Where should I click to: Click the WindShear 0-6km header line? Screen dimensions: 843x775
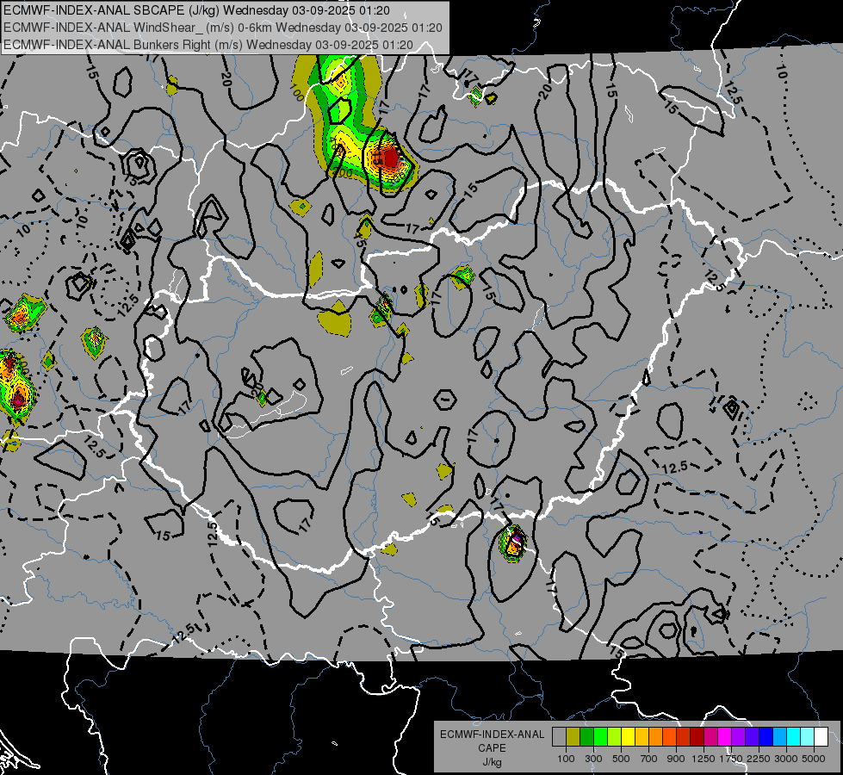222,28
